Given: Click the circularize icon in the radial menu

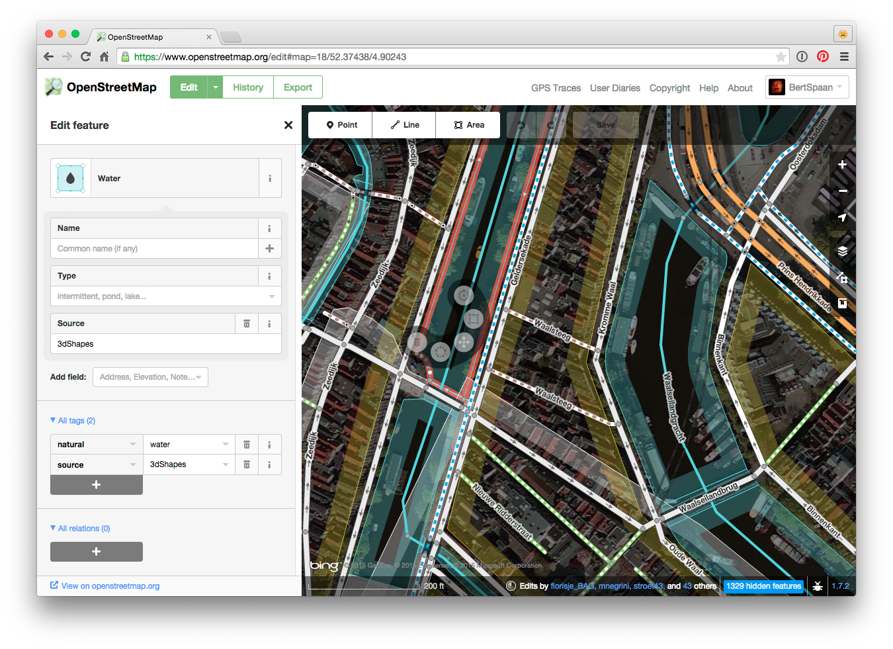Looking at the screenshot, I should tap(441, 352).
